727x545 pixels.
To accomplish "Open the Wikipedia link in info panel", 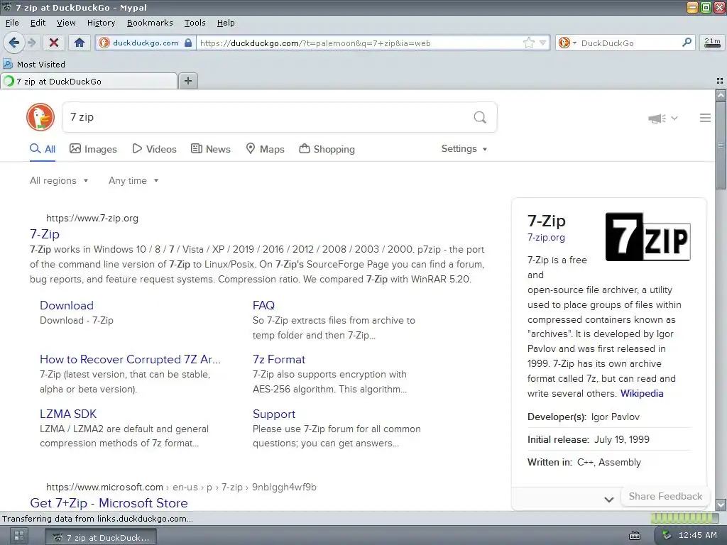I will pos(642,393).
